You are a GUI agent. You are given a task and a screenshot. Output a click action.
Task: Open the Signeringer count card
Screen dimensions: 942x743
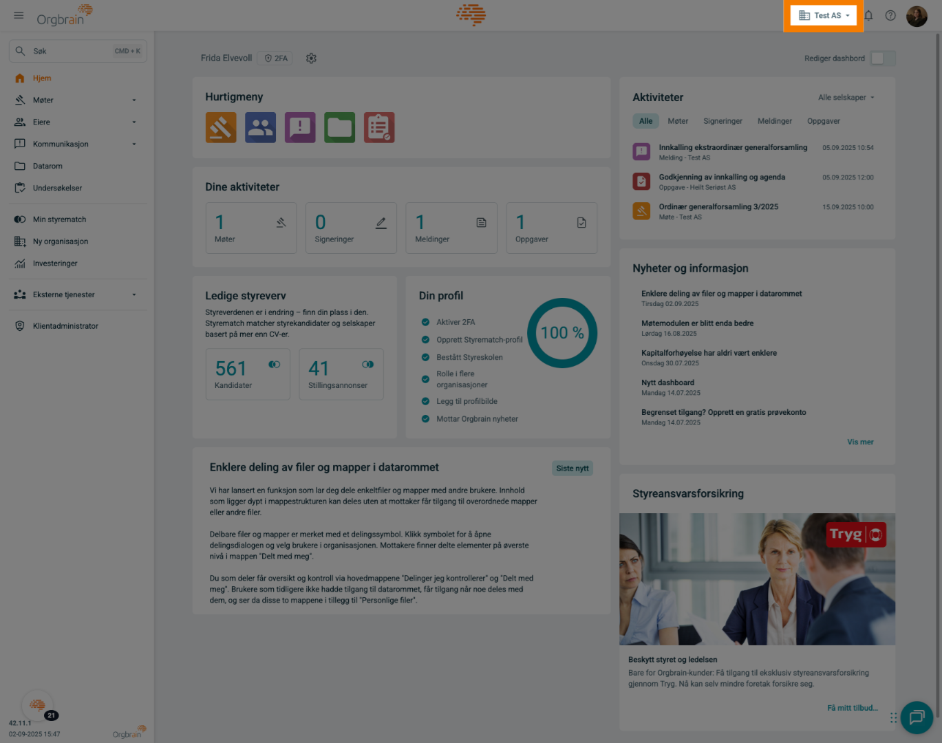[351, 228]
